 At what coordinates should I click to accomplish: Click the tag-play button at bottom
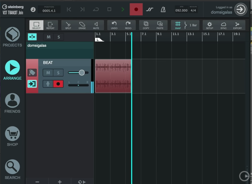[82, 182]
